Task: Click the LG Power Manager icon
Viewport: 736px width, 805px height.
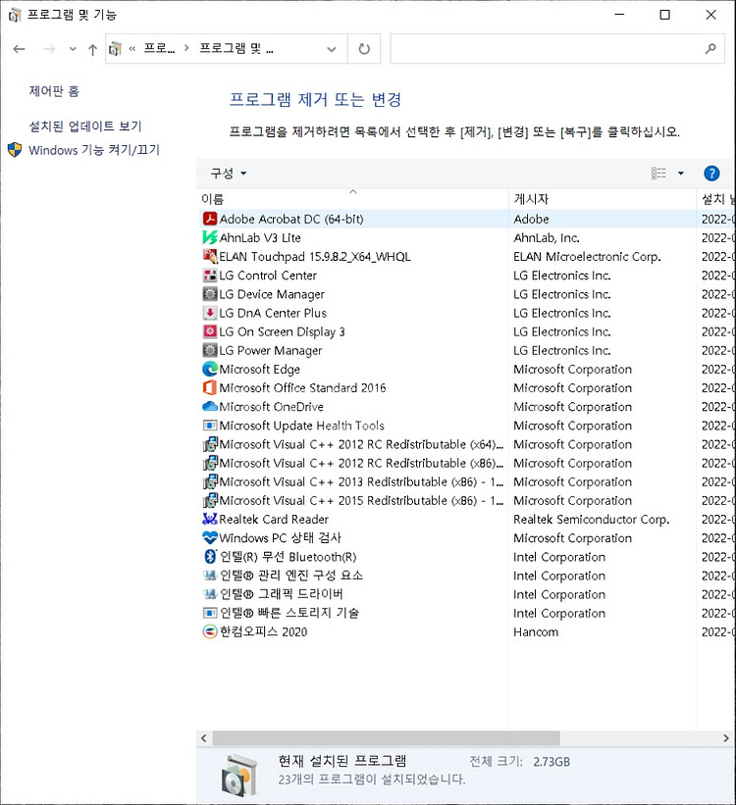Action: point(210,351)
